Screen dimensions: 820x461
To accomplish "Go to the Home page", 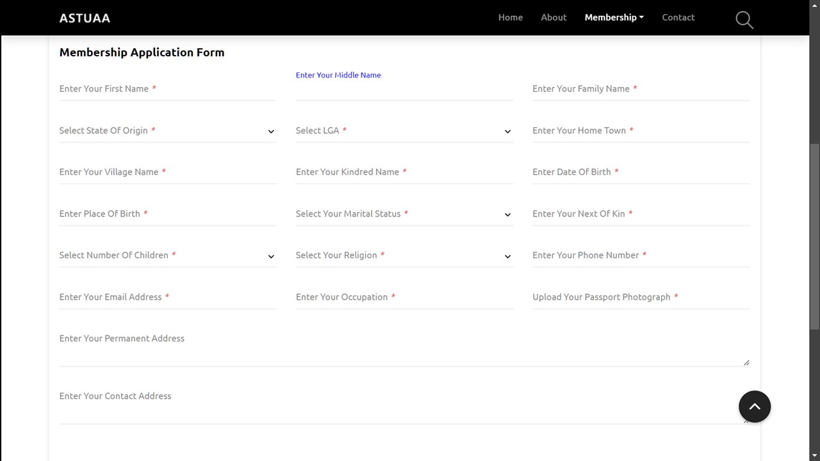I will tap(511, 17).
